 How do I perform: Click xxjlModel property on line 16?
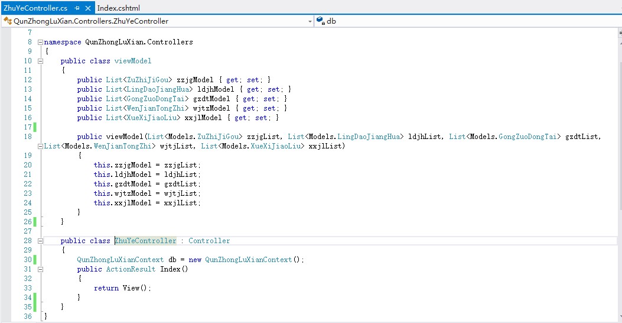point(203,118)
